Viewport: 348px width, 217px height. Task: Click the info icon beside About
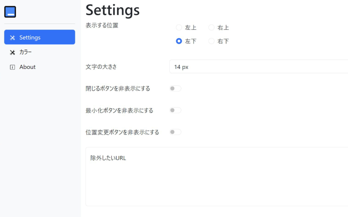(13, 67)
